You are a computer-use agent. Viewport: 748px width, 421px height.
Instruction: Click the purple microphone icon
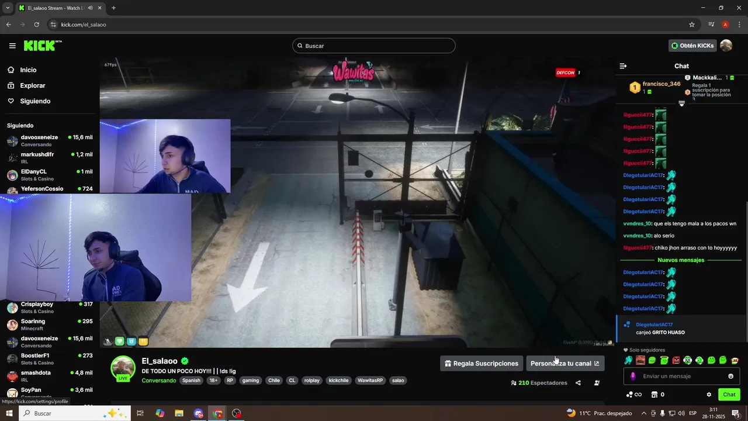pyautogui.click(x=632, y=376)
